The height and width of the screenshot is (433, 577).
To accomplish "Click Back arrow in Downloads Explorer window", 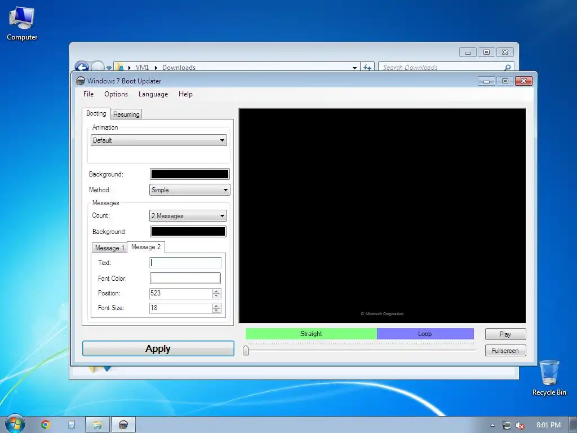I will click(x=81, y=67).
